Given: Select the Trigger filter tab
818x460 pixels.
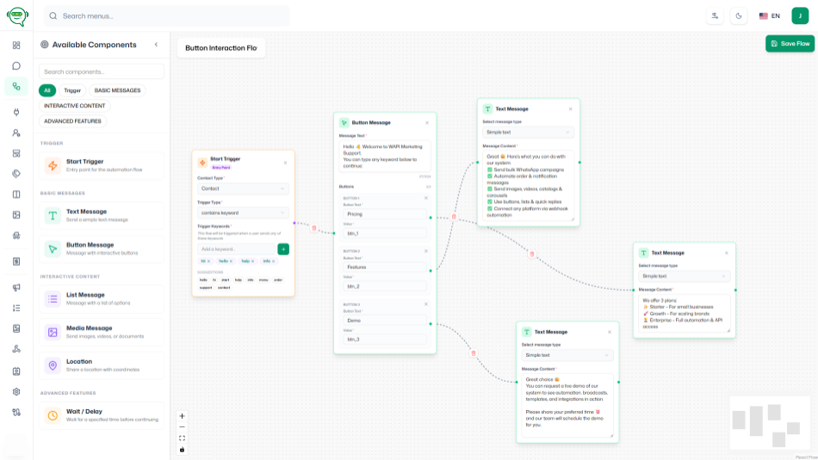Looking at the screenshot, I should [72, 90].
